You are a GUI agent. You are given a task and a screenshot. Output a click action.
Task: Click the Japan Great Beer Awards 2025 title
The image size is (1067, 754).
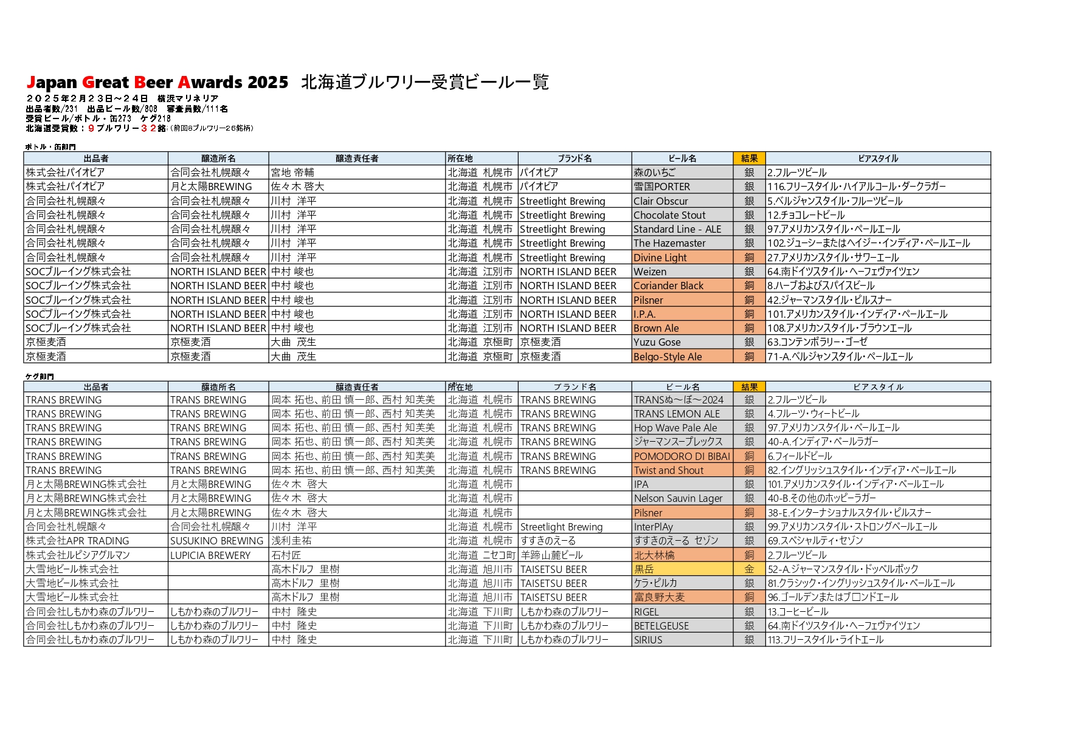[x=157, y=82]
